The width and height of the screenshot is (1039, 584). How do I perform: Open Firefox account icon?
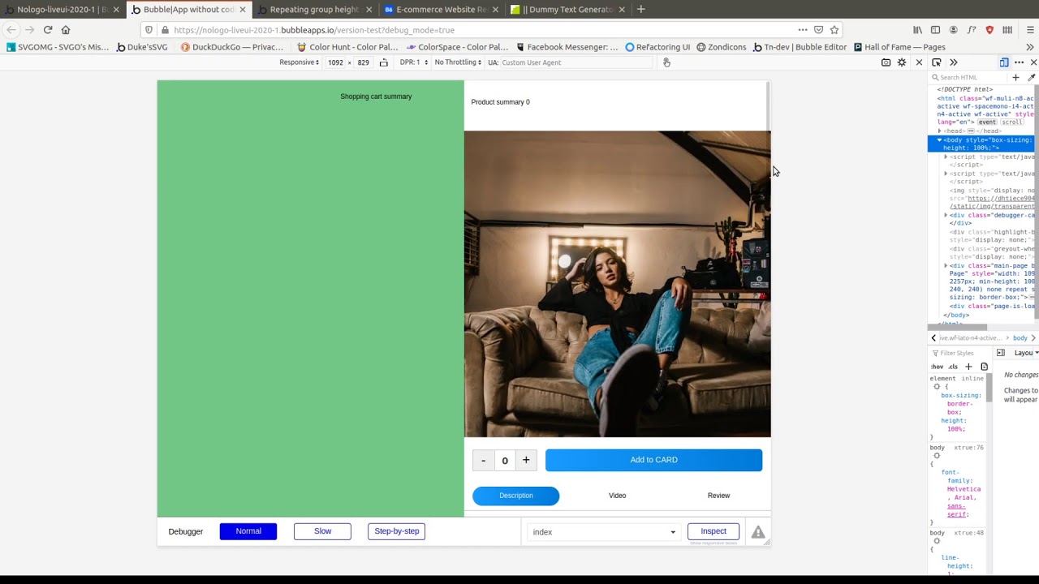[953, 30]
